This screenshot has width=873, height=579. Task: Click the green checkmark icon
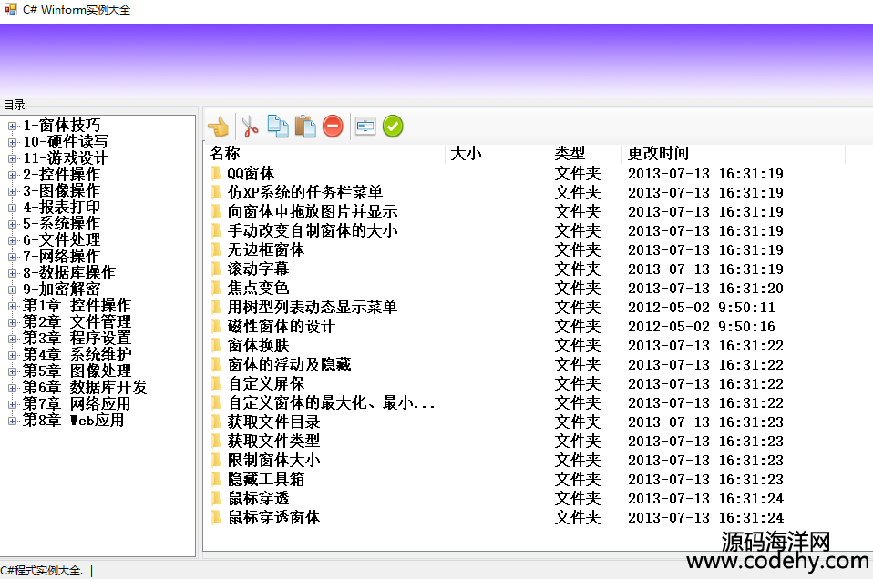tap(393, 127)
